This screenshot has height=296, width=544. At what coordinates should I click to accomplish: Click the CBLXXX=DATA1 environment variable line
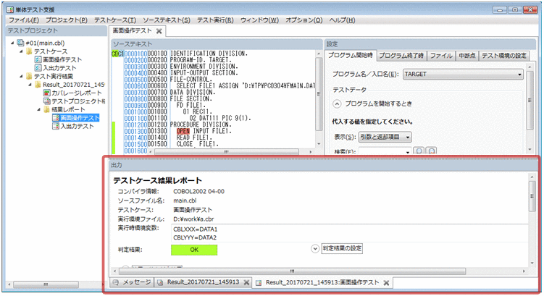[196, 229]
